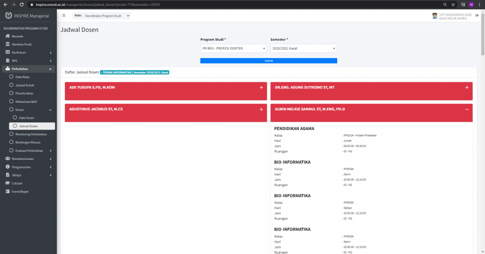Image resolution: width=485 pixels, height=254 pixels.
Task: Click the 'IFN101A - Kristen Protestan' class value
Action: (x=360, y=135)
